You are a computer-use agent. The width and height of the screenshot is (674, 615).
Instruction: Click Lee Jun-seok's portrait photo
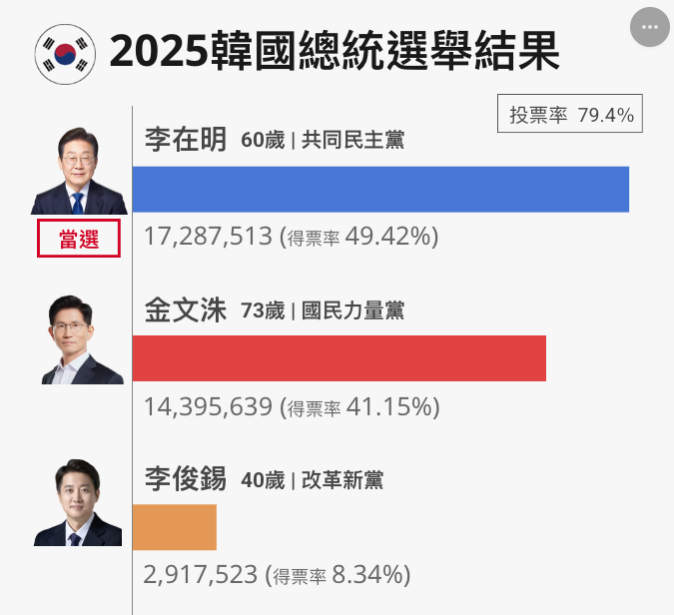[78, 502]
